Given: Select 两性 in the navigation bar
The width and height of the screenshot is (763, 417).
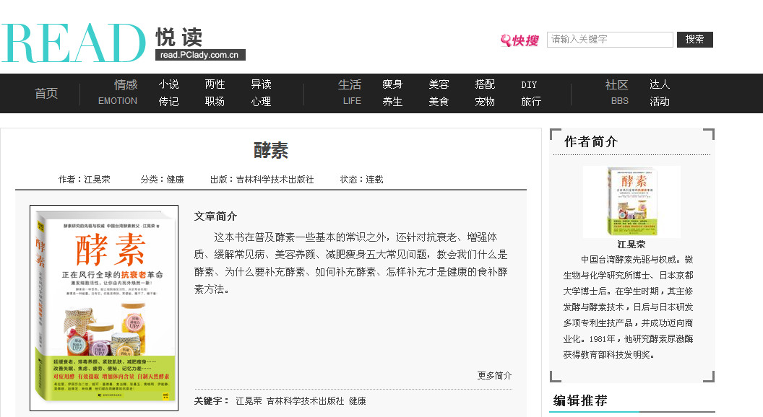Looking at the screenshot, I should [x=215, y=84].
